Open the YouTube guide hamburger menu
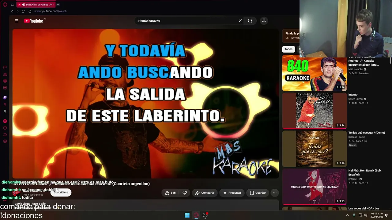 click(17, 21)
